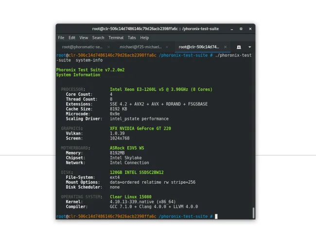Click the '8192 KB' cache size value
The width and height of the screenshot is (316, 242).
coord(118,109)
